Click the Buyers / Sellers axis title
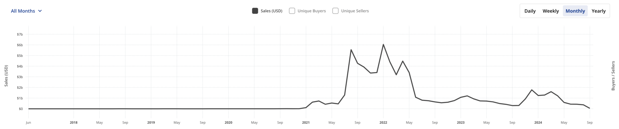 tap(613, 76)
